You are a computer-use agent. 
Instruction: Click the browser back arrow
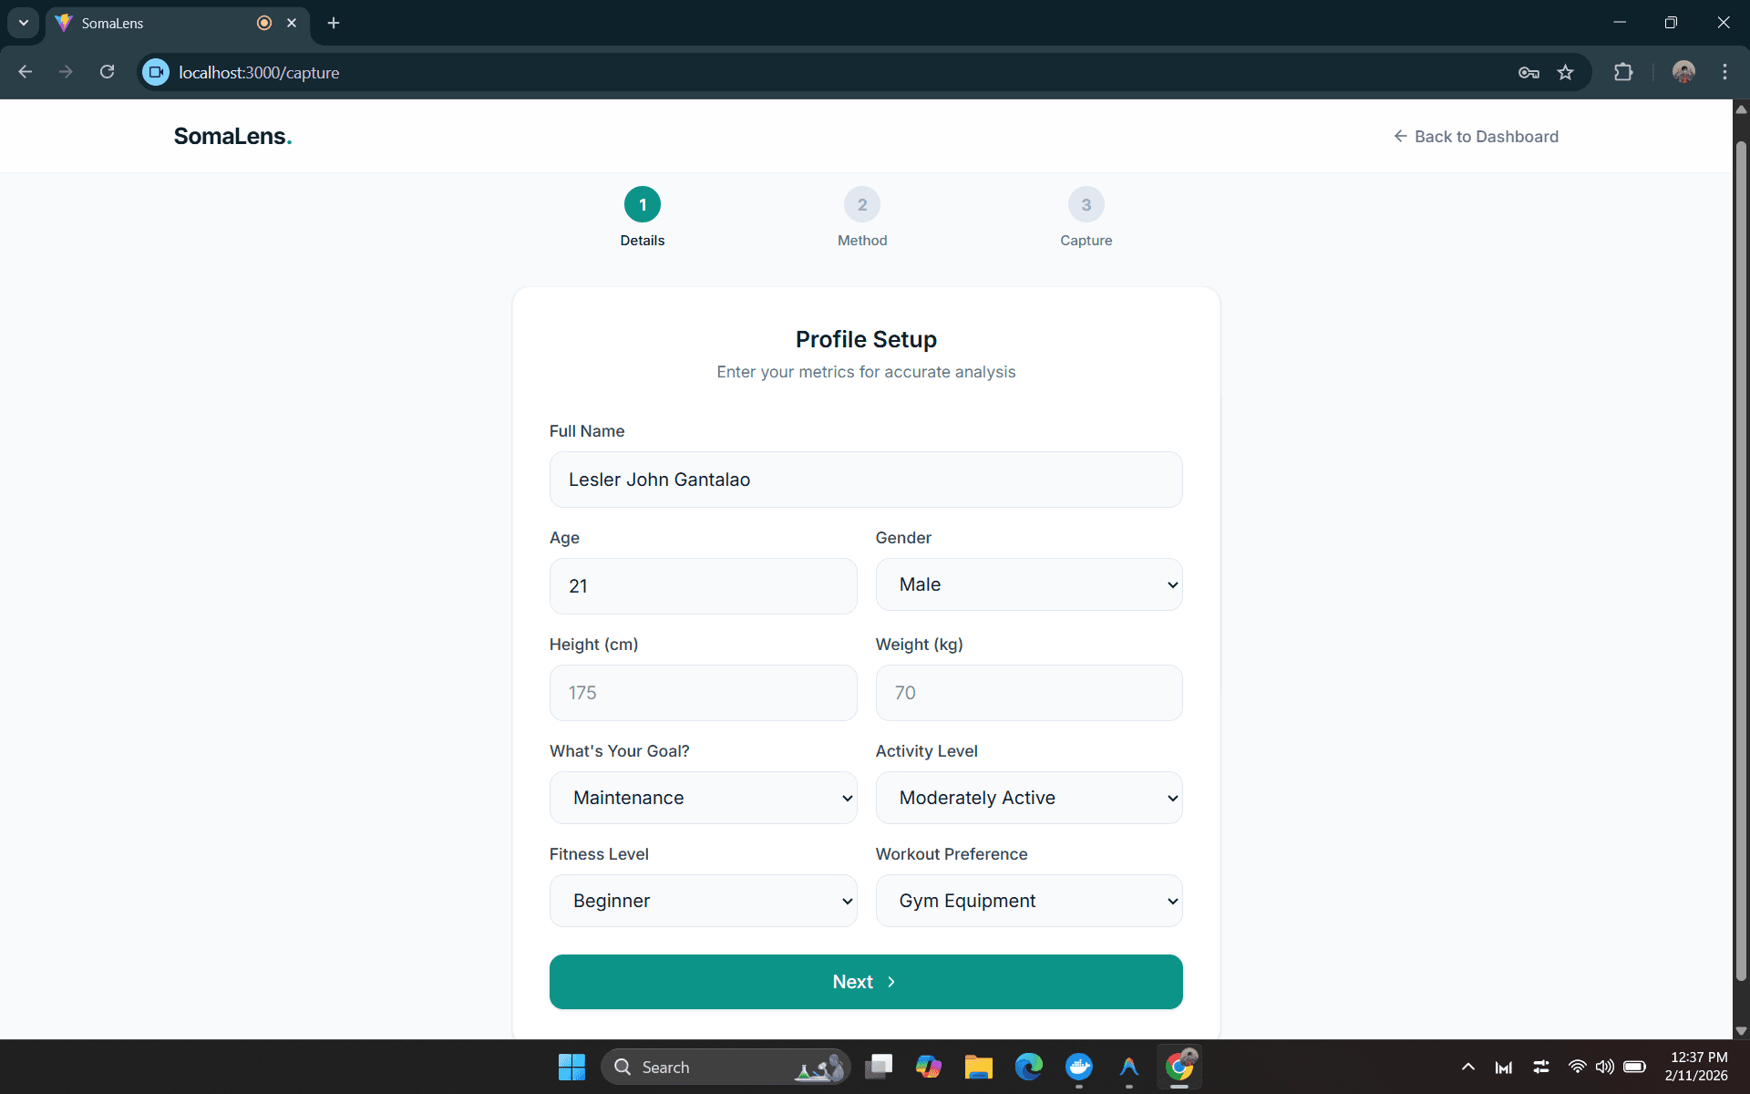[x=26, y=72]
